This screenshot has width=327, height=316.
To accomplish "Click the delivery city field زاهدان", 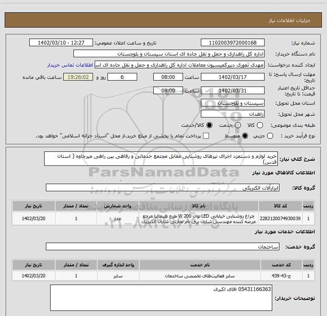I will pyautogui.click(x=233, y=114).
